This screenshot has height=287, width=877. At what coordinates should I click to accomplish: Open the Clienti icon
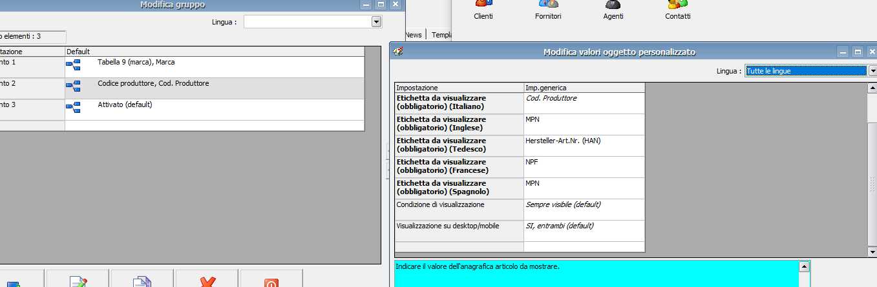(483, 10)
